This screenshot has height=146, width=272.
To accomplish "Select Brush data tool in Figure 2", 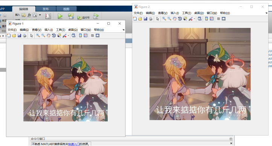I will coord(191,19).
